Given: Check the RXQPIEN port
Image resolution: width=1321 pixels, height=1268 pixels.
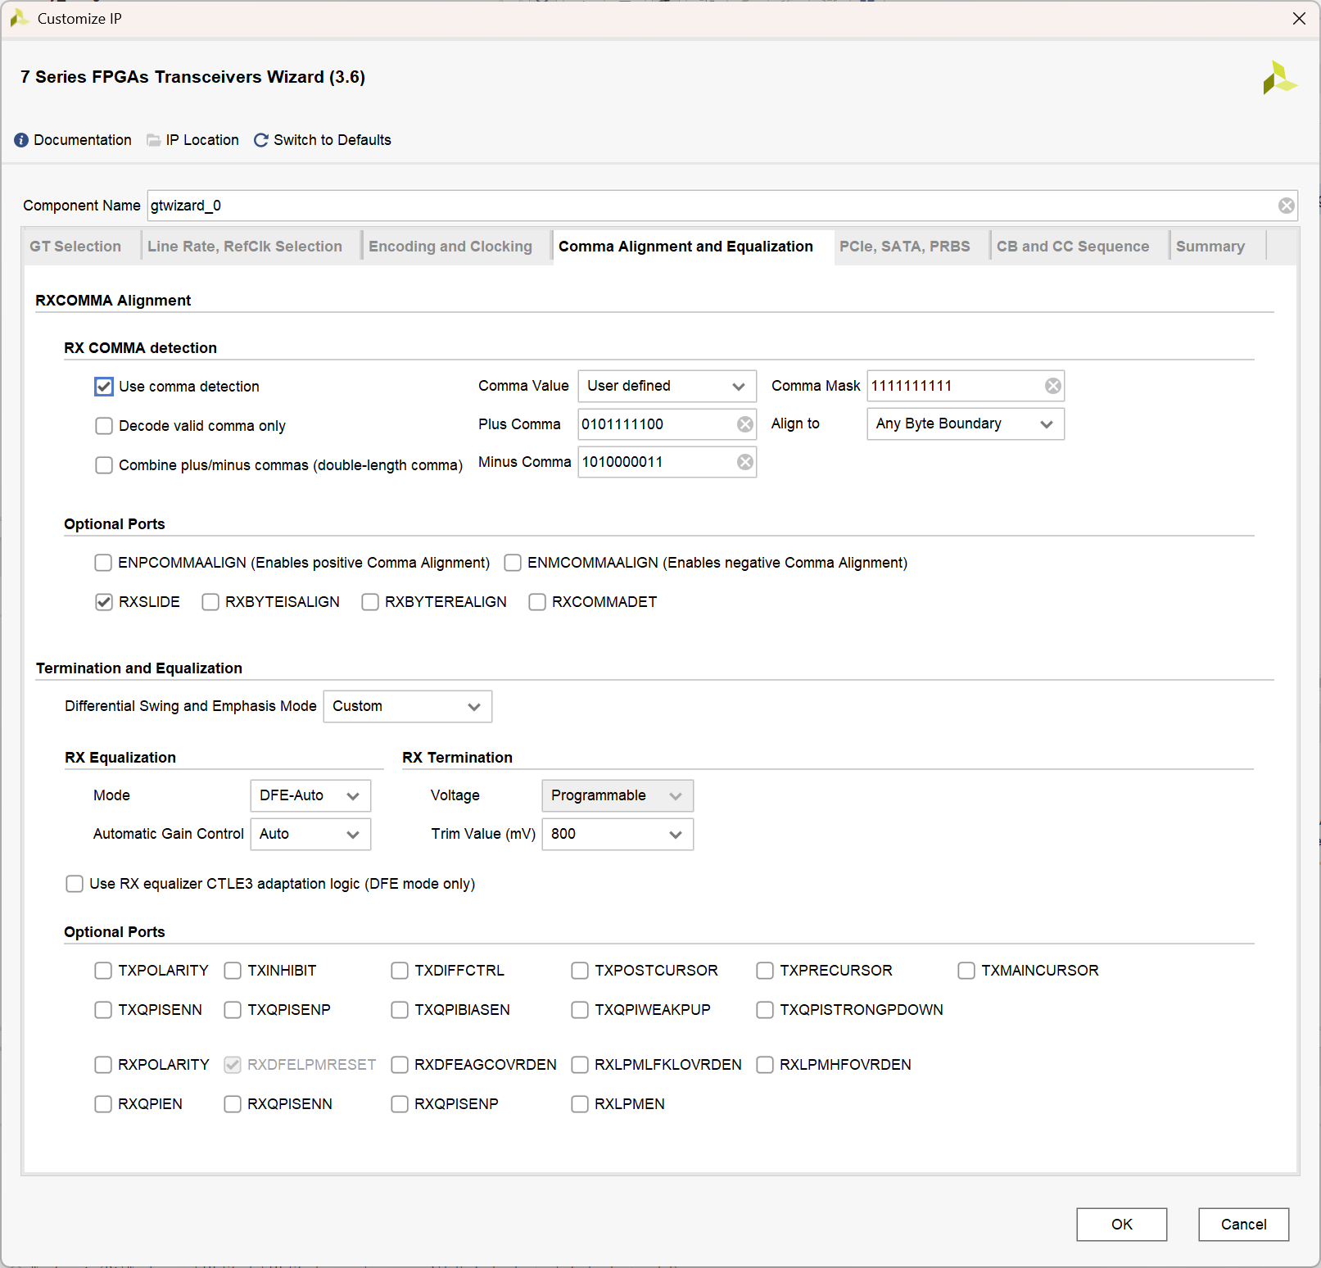Looking at the screenshot, I should point(103,1104).
